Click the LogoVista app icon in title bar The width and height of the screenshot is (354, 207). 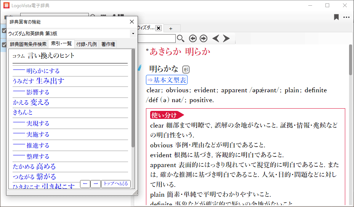point(6,5)
